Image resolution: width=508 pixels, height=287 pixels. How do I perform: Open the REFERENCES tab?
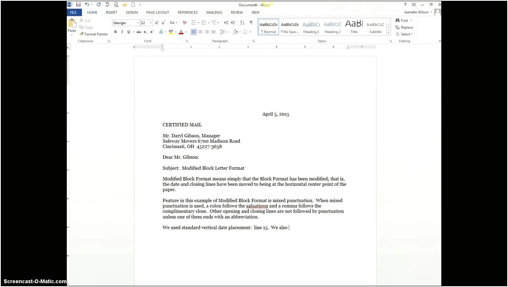click(188, 13)
